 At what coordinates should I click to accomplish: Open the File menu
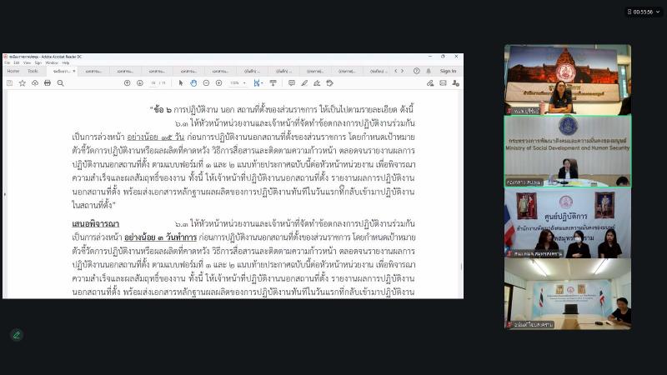pyautogui.click(x=8, y=63)
